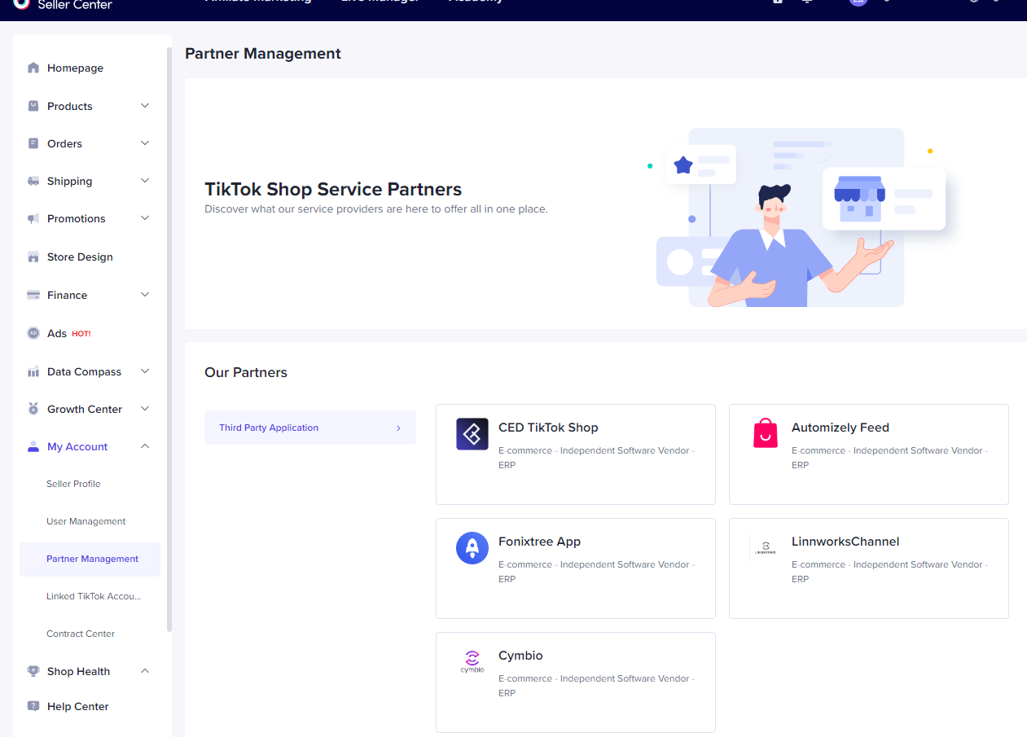The height and width of the screenshot is (737, 1027).
Task: Click the description text under LinnworksChannel
Action: (x=889, y=572)
